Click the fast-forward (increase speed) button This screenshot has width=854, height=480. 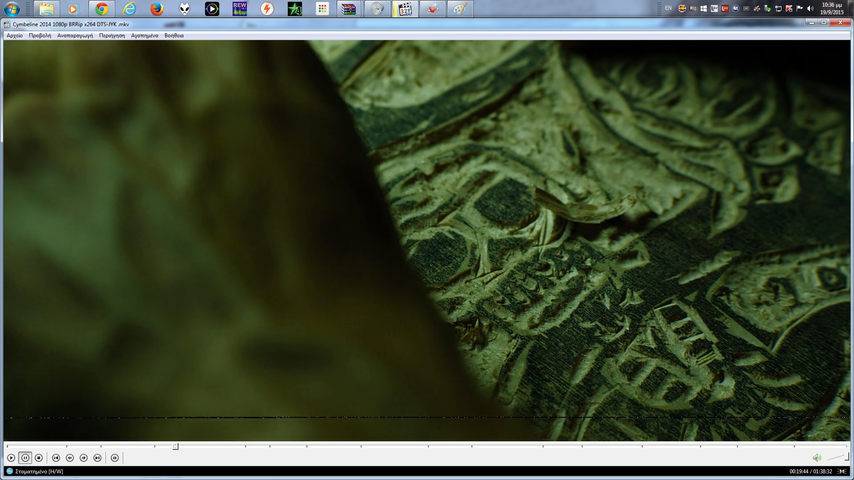[x=84, y=458]
